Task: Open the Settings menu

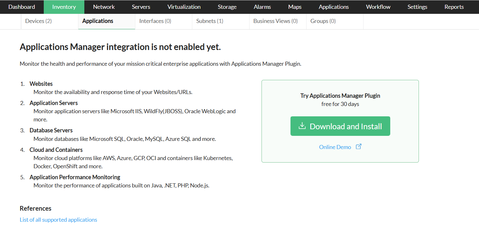Action: [417, 7]
